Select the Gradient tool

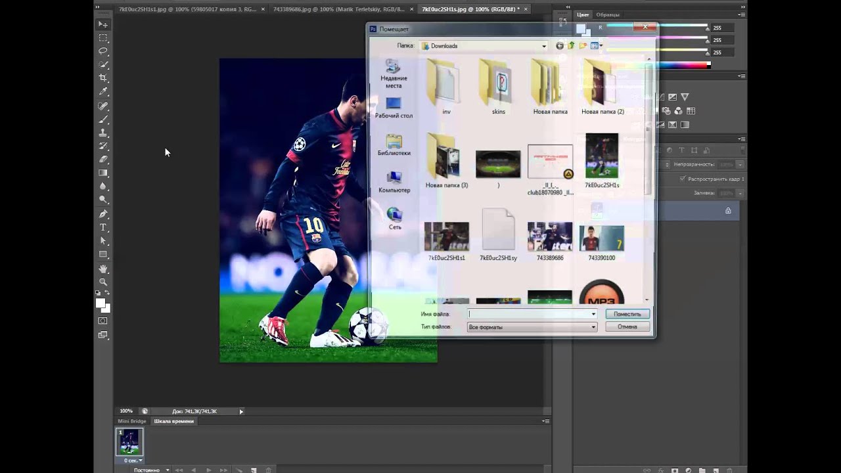click(103, 173)
